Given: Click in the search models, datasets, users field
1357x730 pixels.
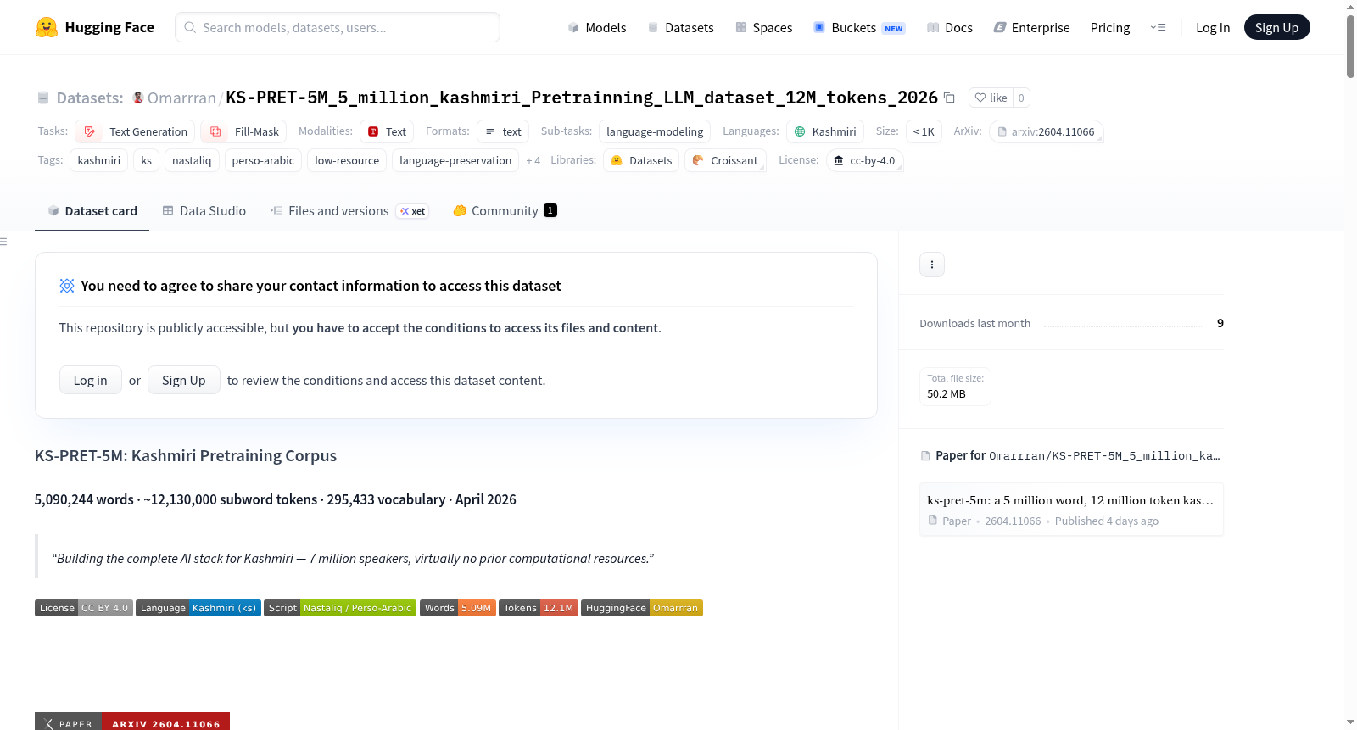Looking at the screenshot, I should (x=338, y=27).
